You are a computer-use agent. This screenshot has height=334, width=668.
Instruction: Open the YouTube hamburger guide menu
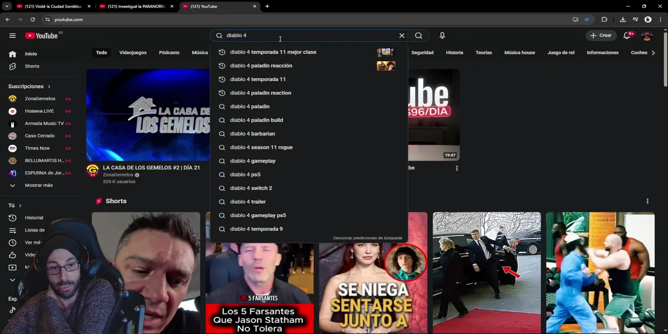click(13, 36)
